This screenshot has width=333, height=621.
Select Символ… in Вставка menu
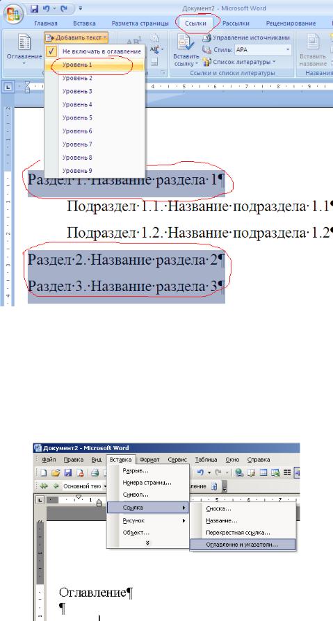[147, 495]
